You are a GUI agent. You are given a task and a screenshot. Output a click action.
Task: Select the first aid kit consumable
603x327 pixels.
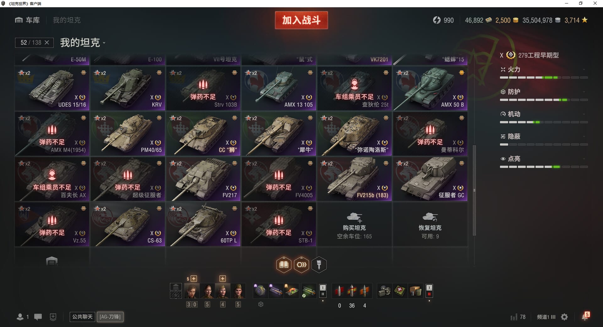[400, 291]
